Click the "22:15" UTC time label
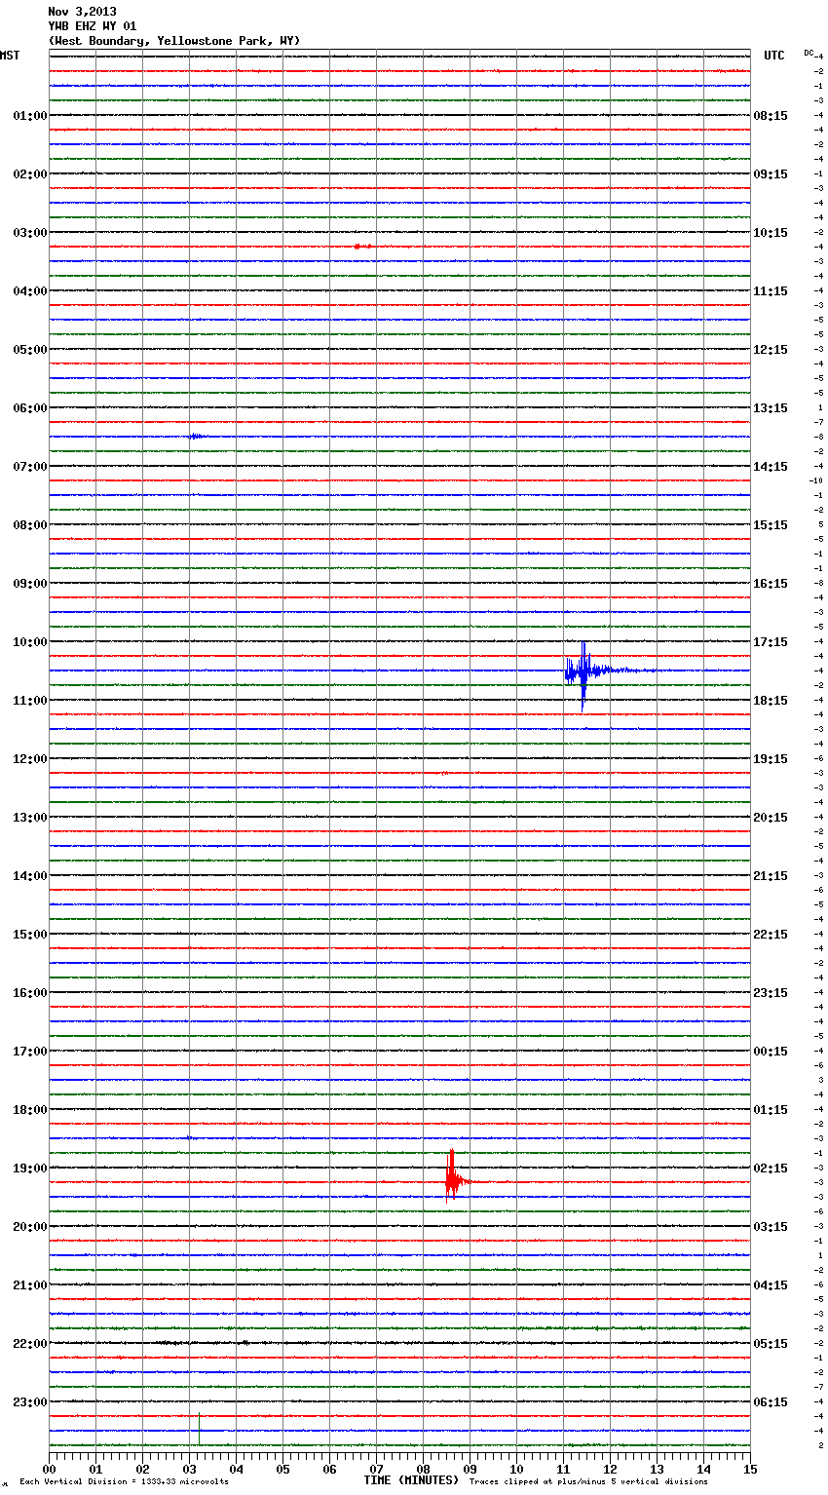This screenshot has height=1495, width=828. point(771,935)
